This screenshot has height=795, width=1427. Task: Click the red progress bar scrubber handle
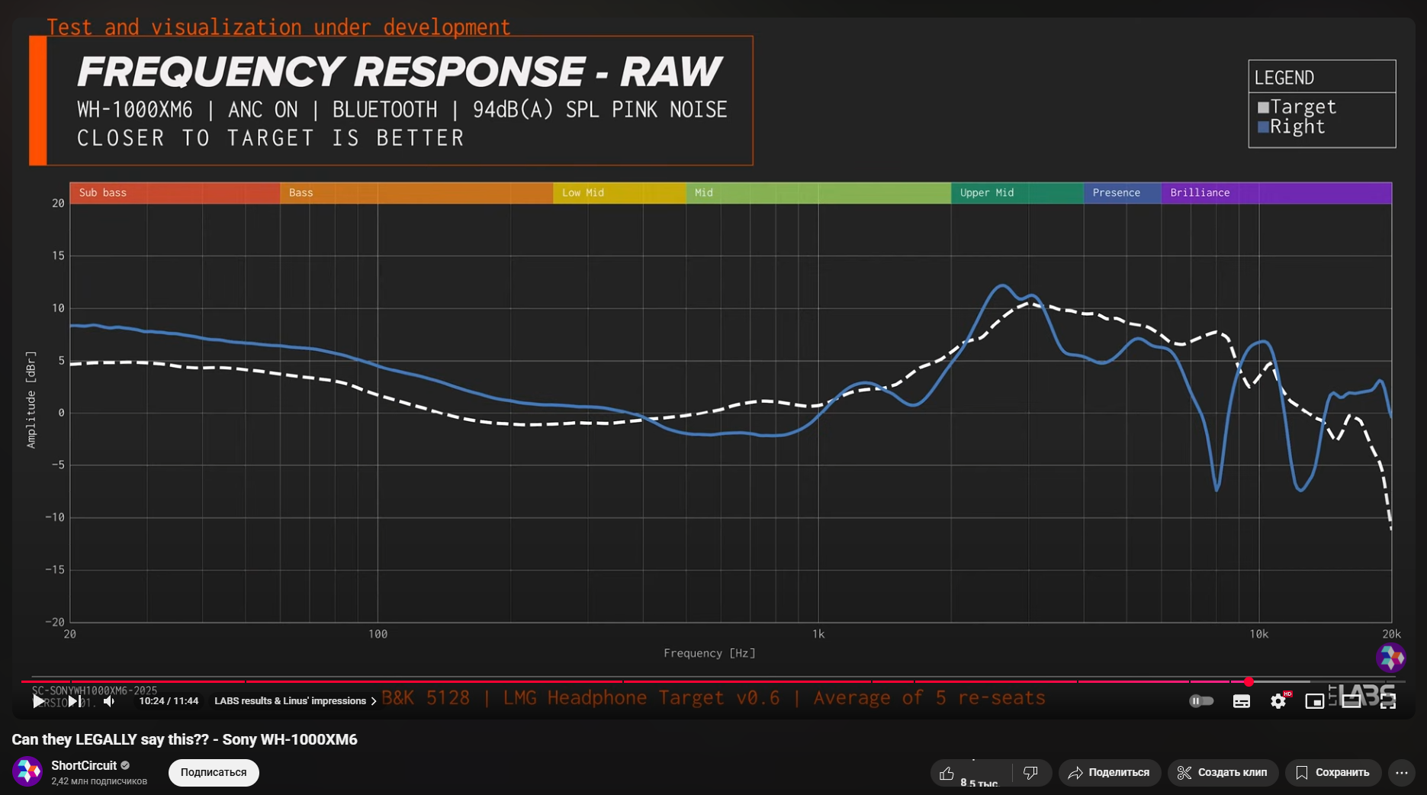tap(1249, 681)
